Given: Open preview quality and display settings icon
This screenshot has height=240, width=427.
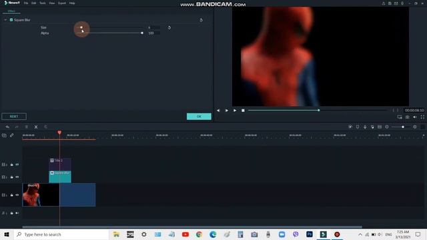Looking at the screenshot, I should click(400, 117).
